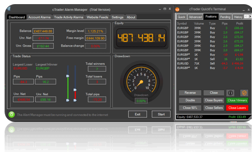Image resolution: width=252 pixels, height=152 pixels.
Task: Click the Balance value field £487,449.88
Action: point(43,31)
